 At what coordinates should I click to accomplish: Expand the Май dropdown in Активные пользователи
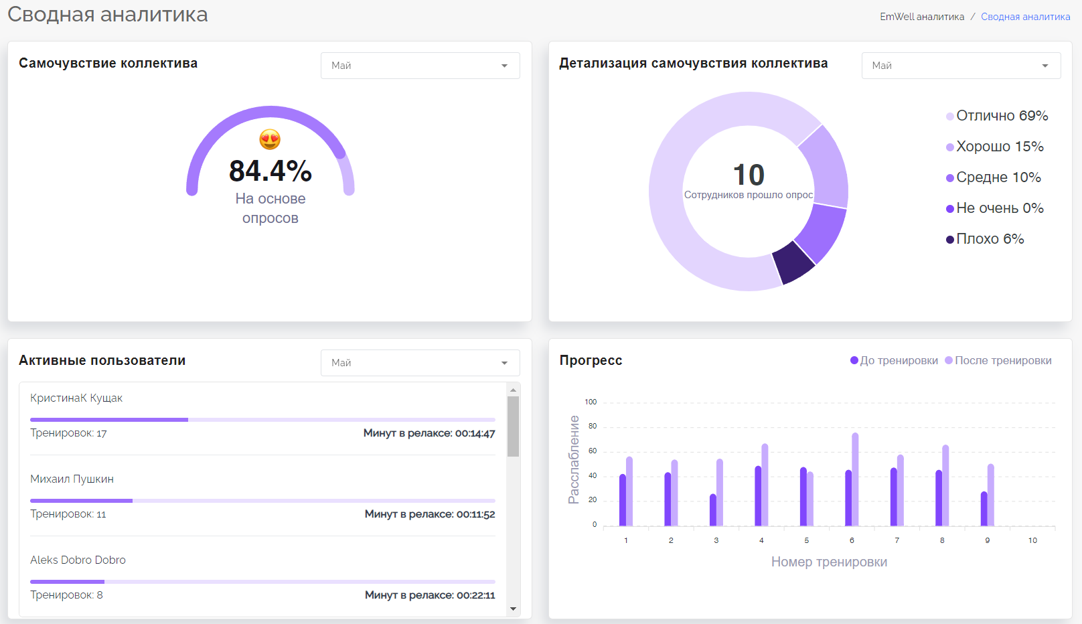(x=420, y=363)
